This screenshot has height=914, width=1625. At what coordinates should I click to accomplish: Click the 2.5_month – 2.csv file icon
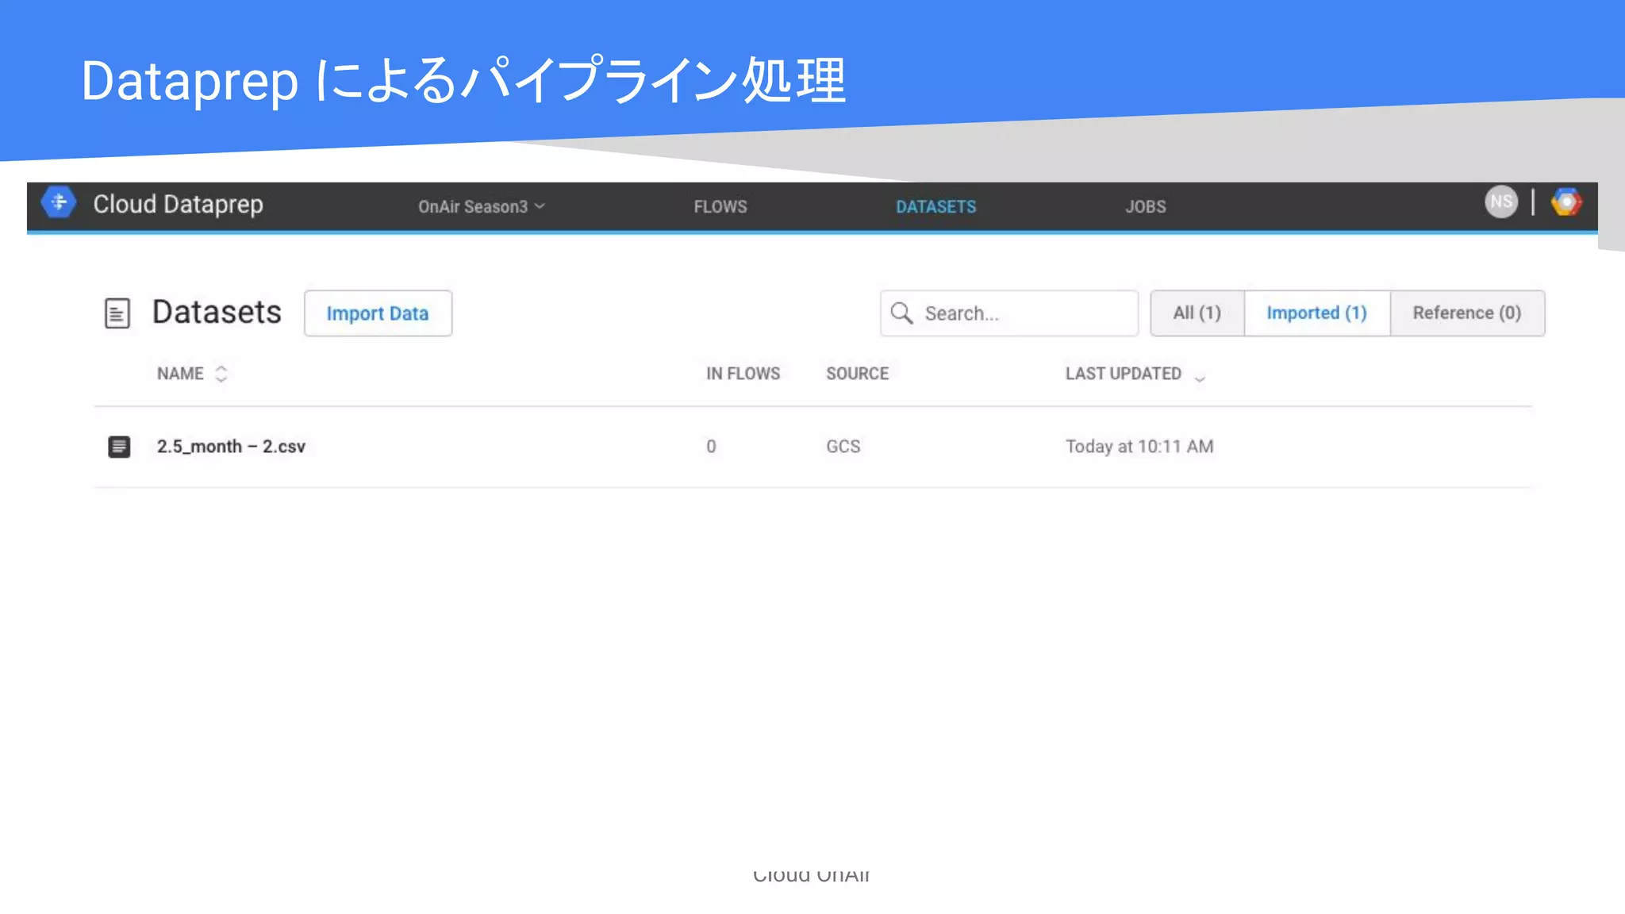tap(119, 447)
